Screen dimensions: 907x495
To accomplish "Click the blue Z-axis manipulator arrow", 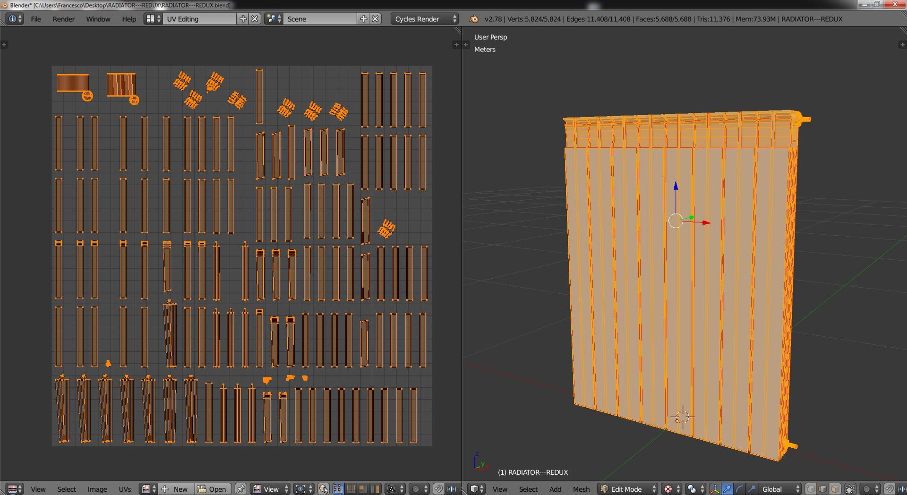I will [x=676, y=186].
